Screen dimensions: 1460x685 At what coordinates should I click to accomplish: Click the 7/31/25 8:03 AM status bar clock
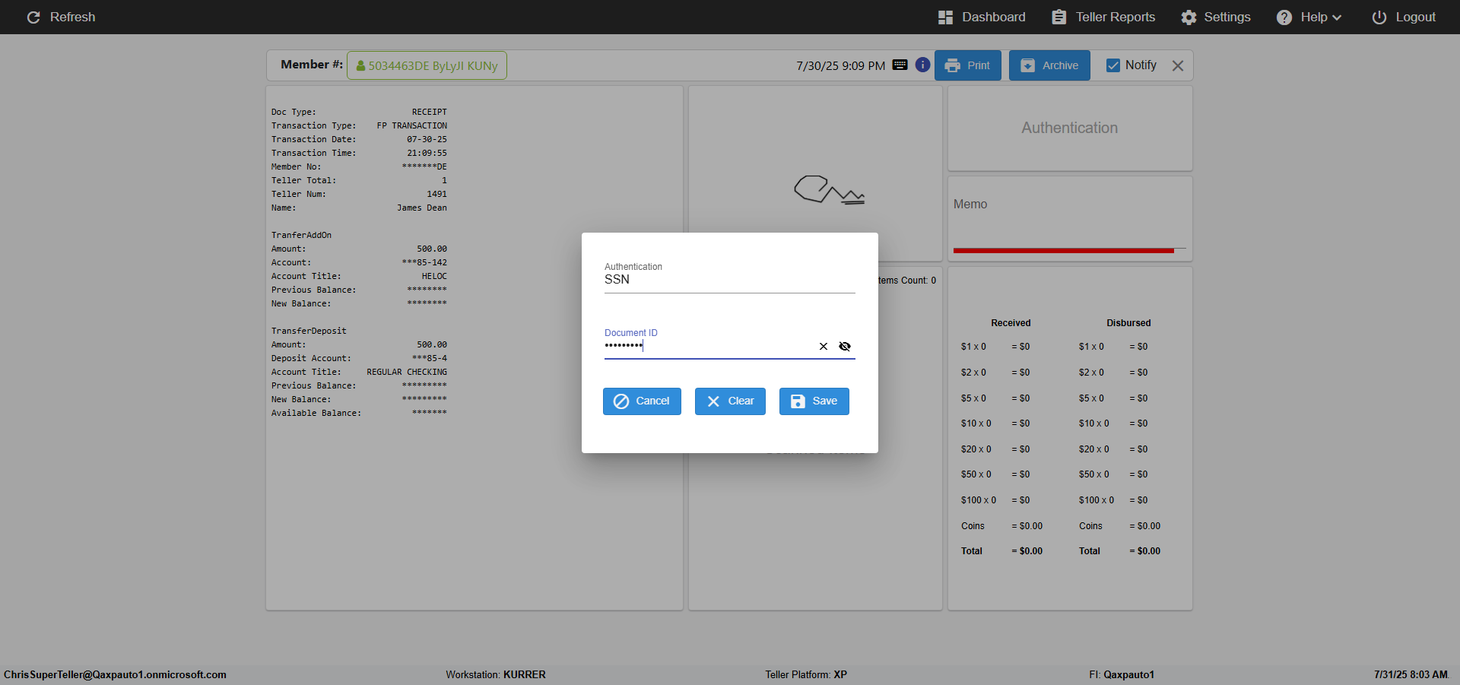click(x=1411, y=674)
